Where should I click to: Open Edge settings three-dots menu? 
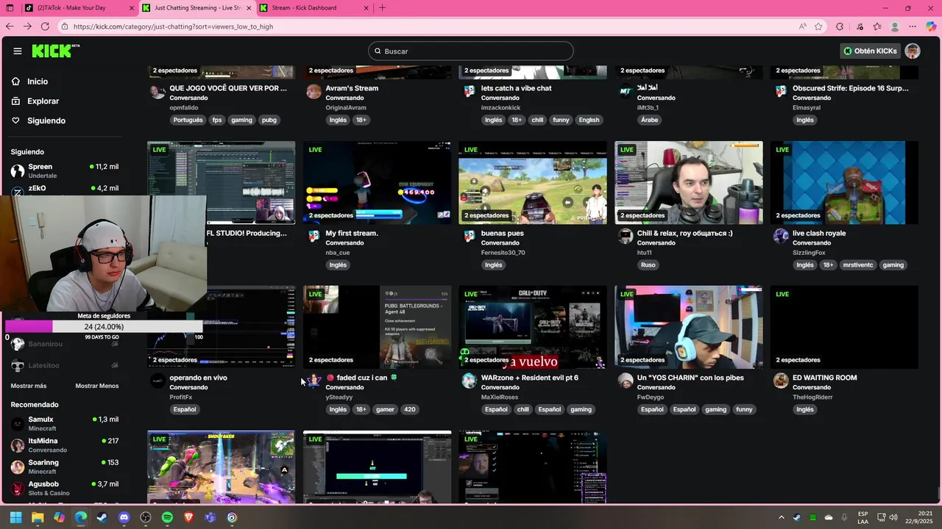point(913,26)
